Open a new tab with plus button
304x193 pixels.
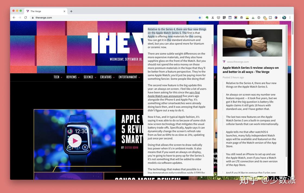tap(71, 11)
